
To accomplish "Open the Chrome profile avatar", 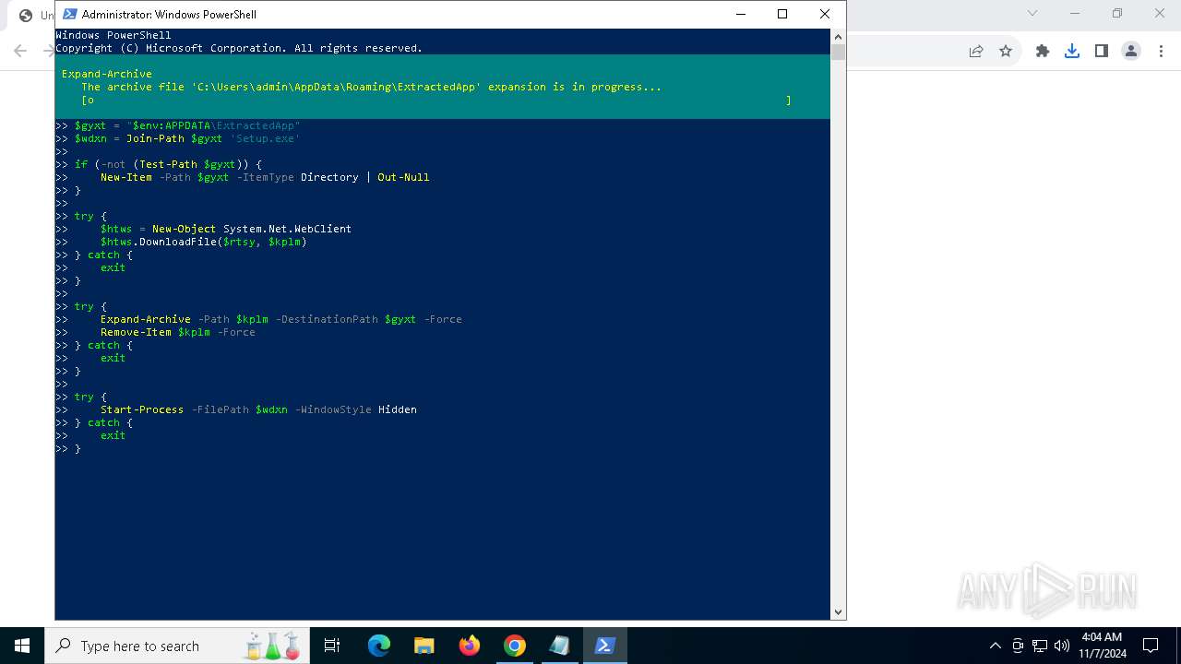I will [1131, 51].
